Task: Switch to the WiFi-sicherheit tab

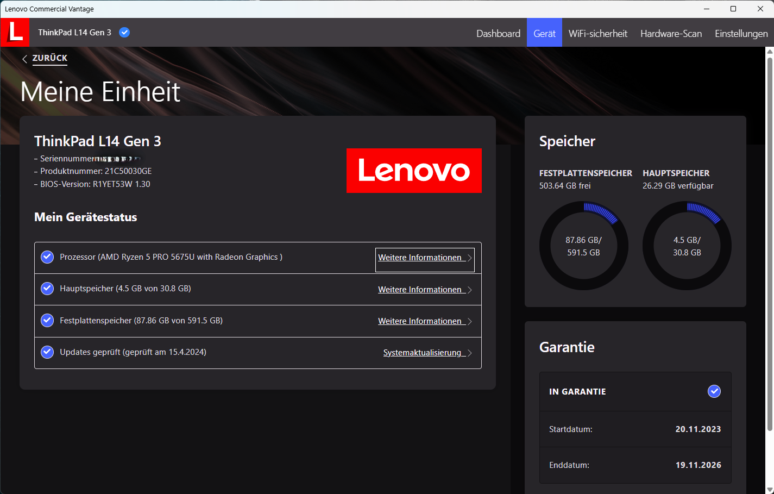Action: [x=597, y=34]
